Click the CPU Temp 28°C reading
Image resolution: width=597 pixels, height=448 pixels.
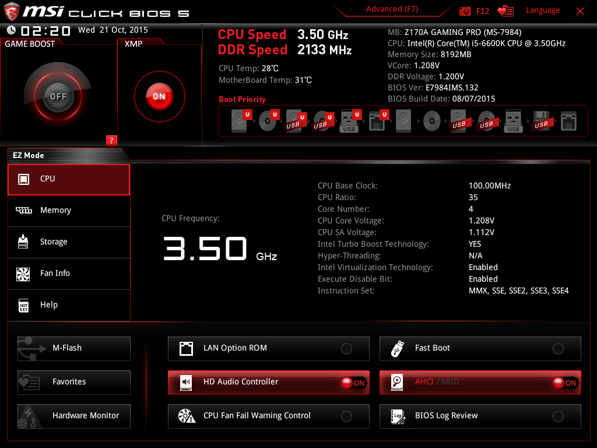pyautogui.click(x=248, y=68)
